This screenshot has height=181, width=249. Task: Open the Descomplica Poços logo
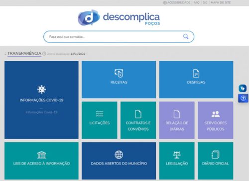(x=119, y=17)
